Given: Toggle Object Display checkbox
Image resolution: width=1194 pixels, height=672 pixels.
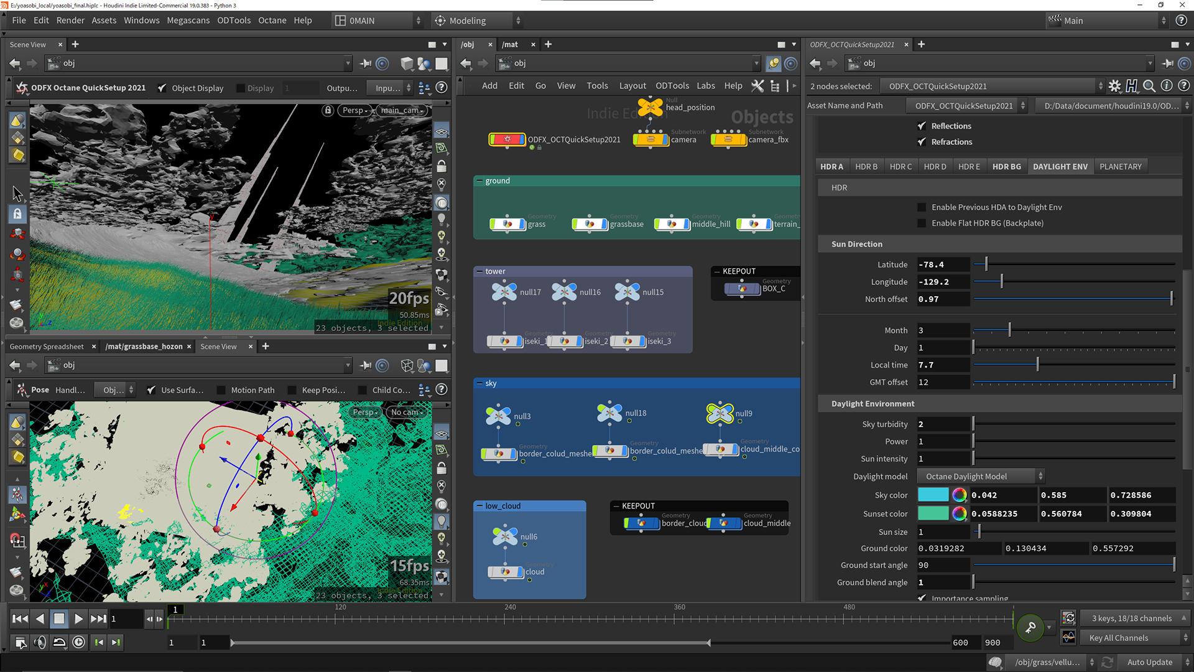Looking at the screenshot, I should tap(162, 88).
